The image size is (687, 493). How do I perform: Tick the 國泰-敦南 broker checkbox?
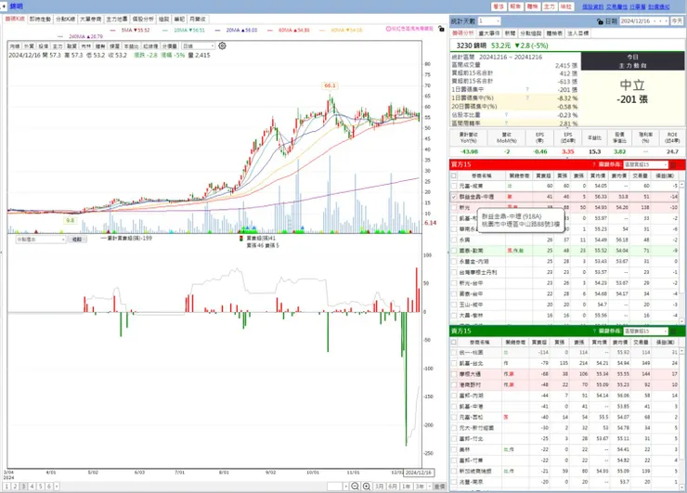(454, 251)
